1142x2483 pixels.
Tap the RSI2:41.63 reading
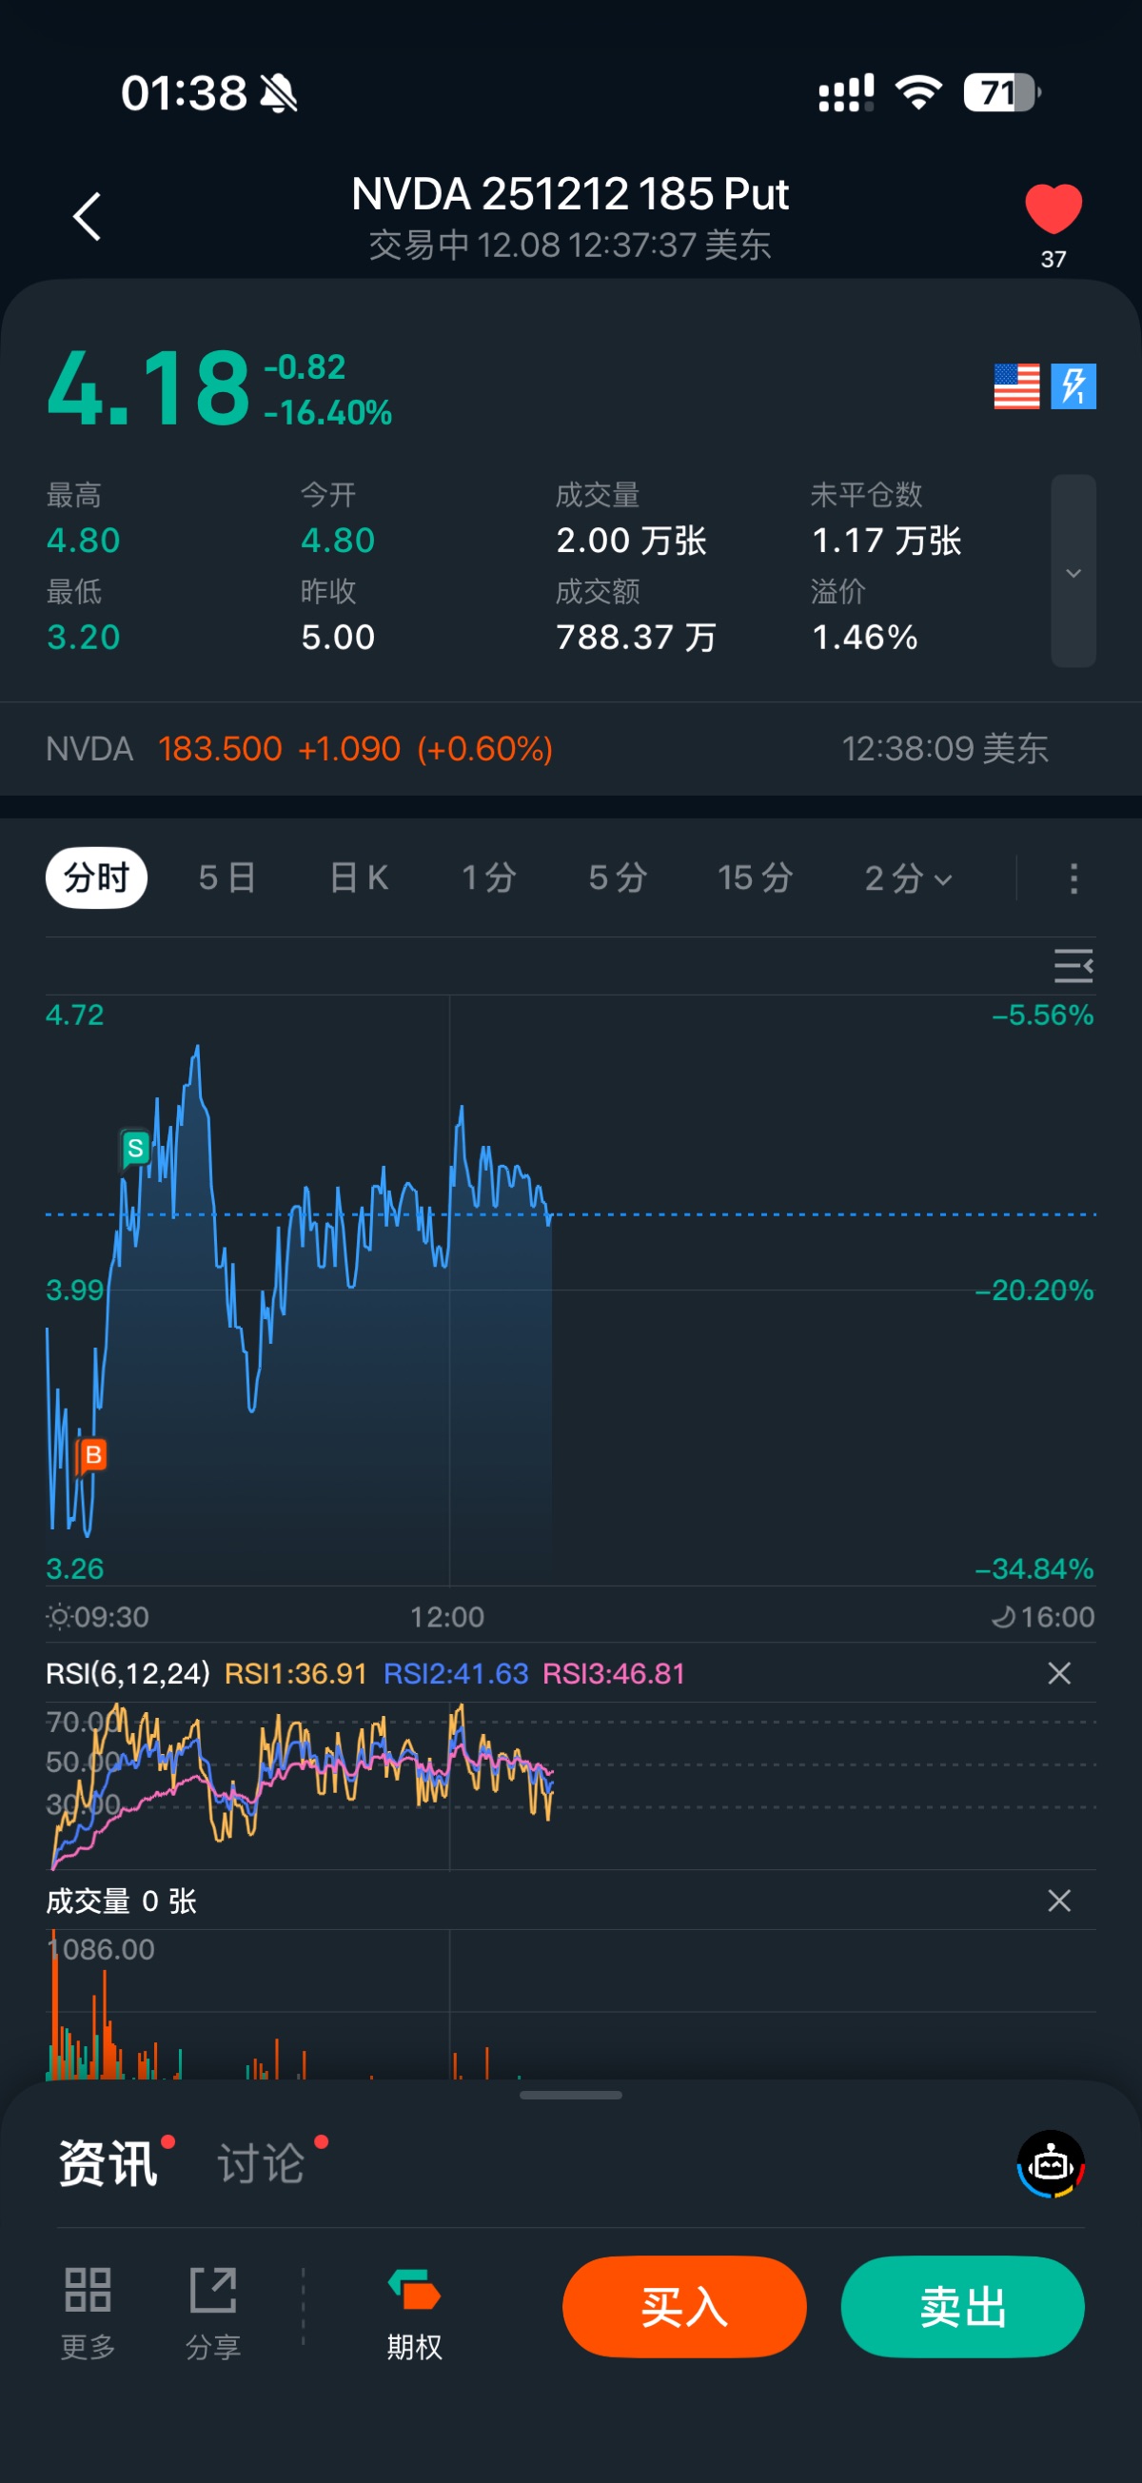pos(456,1673)
